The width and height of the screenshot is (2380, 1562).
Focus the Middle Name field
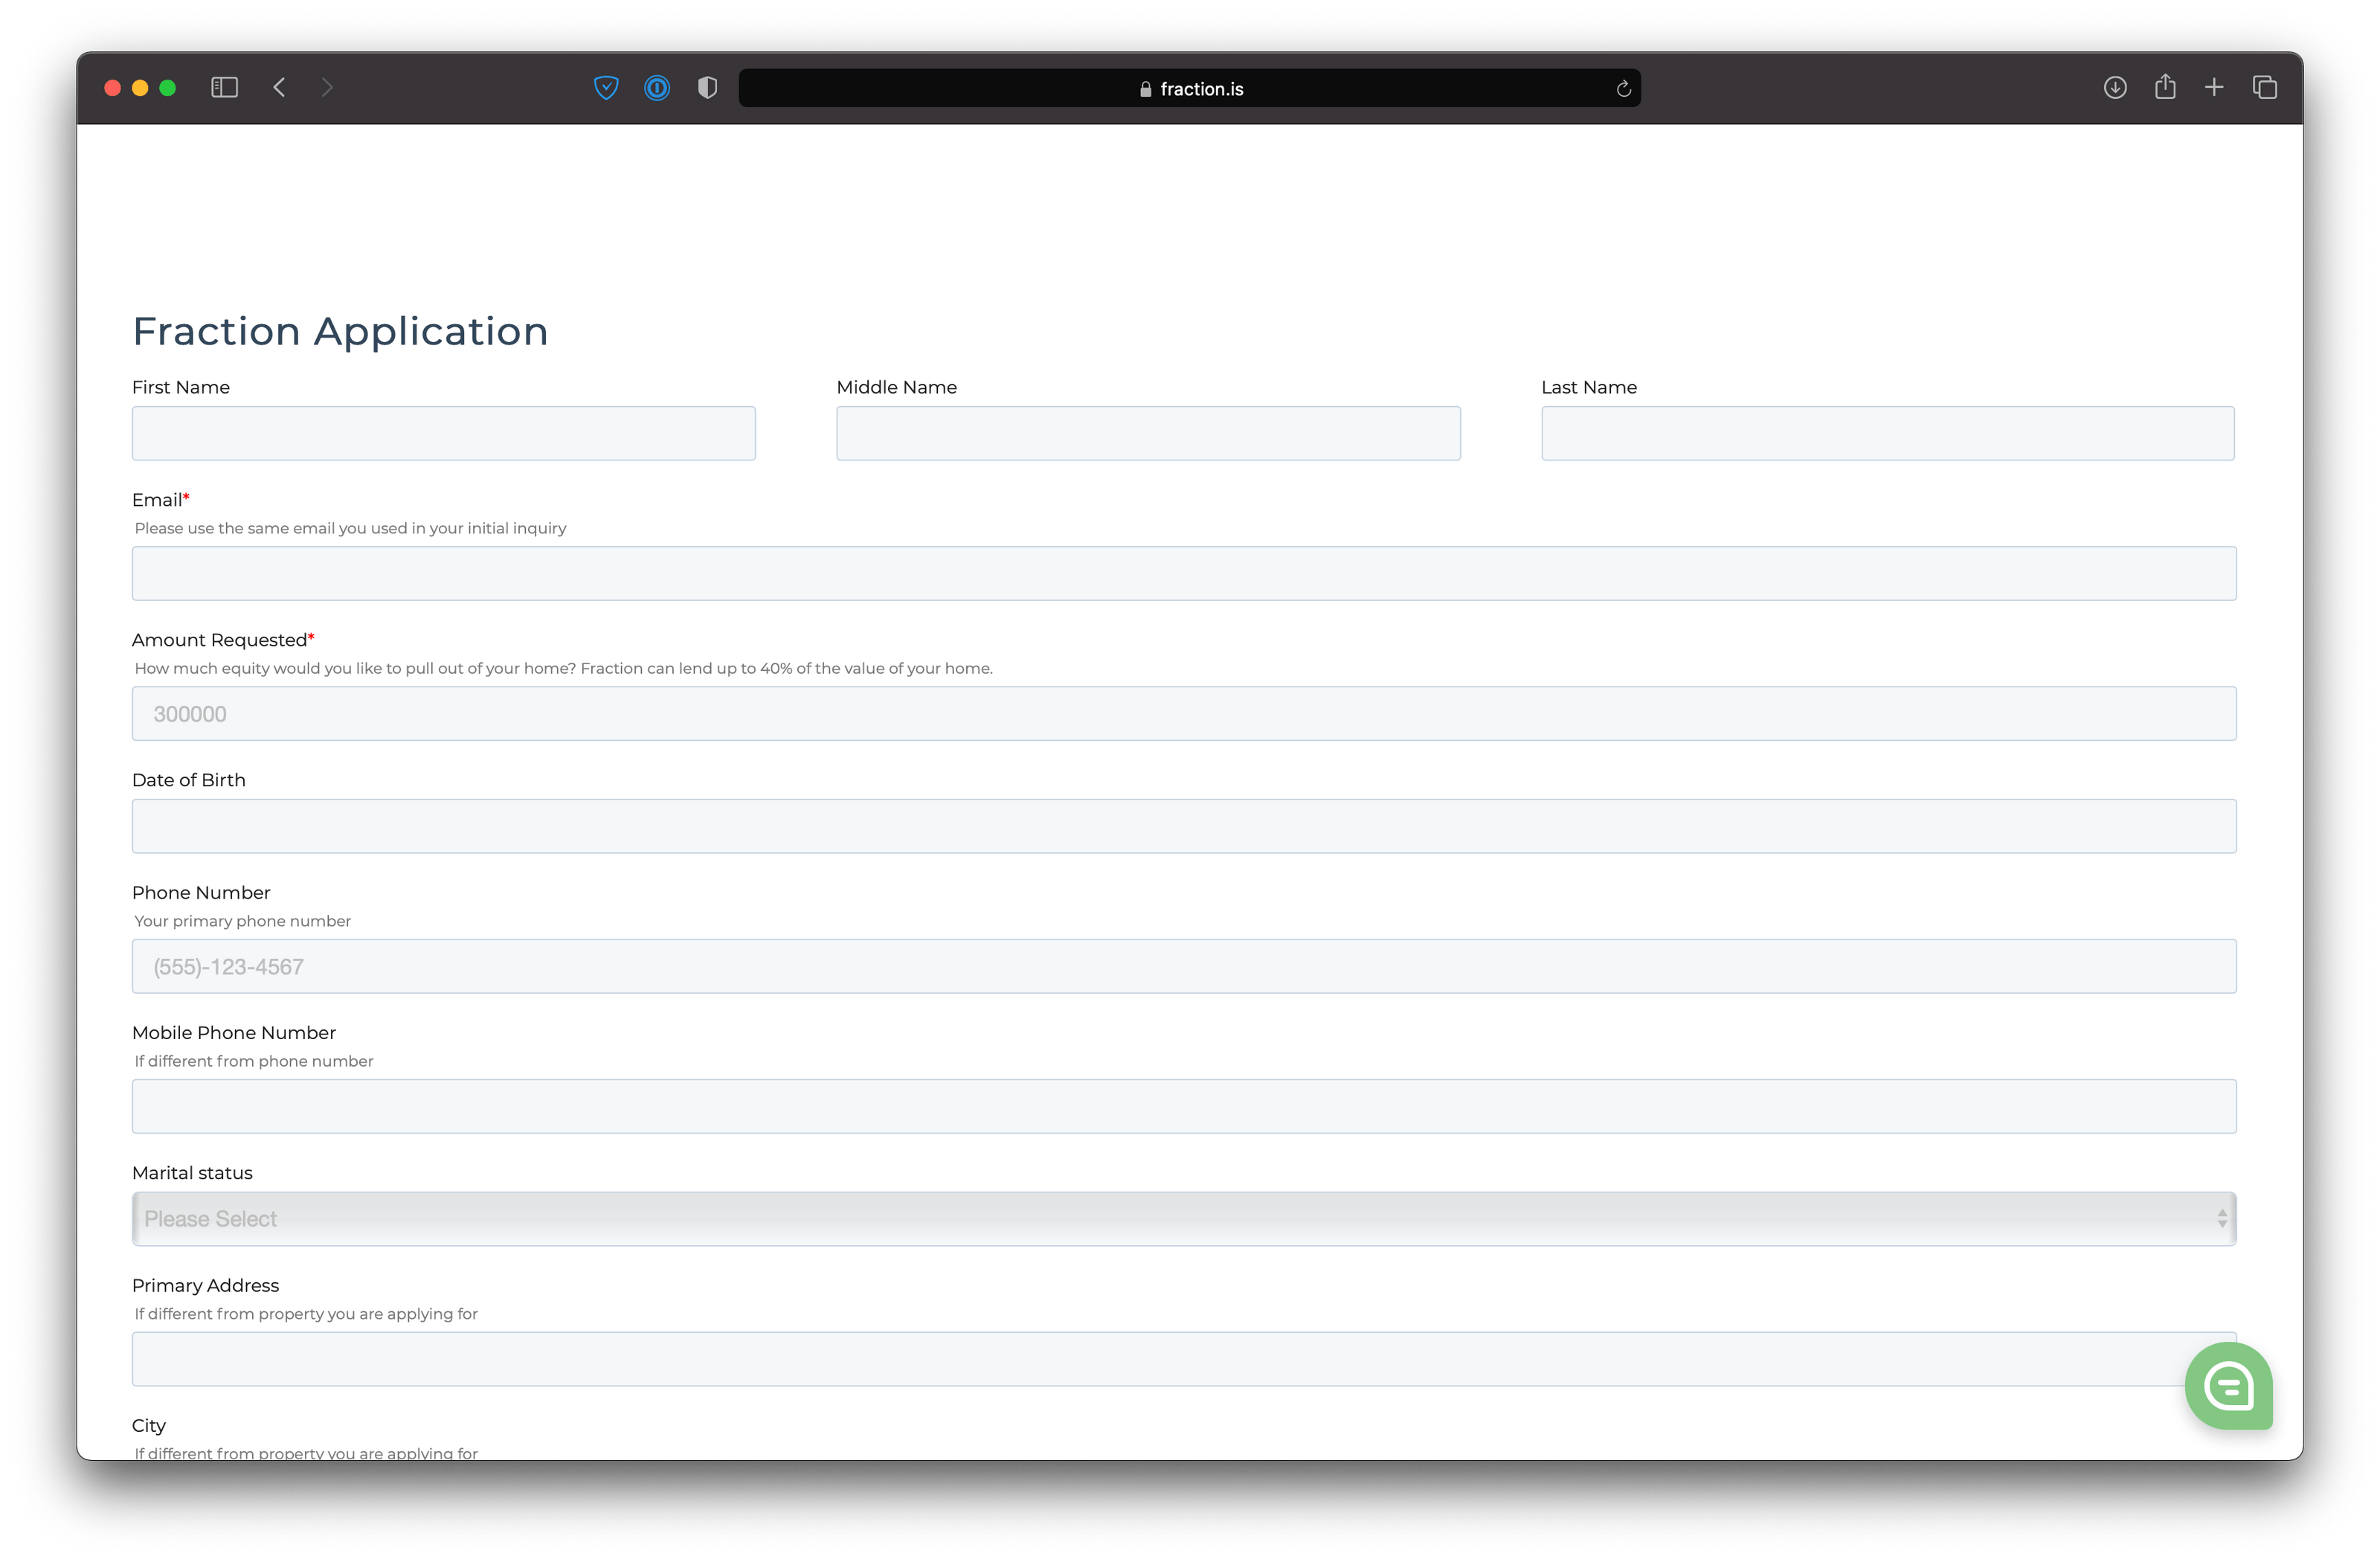point(1148,433)
